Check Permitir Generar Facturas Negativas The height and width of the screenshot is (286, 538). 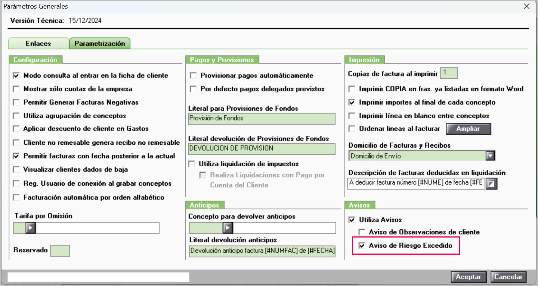point(16,103)
